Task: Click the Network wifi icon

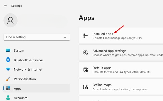Action: click(8, 69)
